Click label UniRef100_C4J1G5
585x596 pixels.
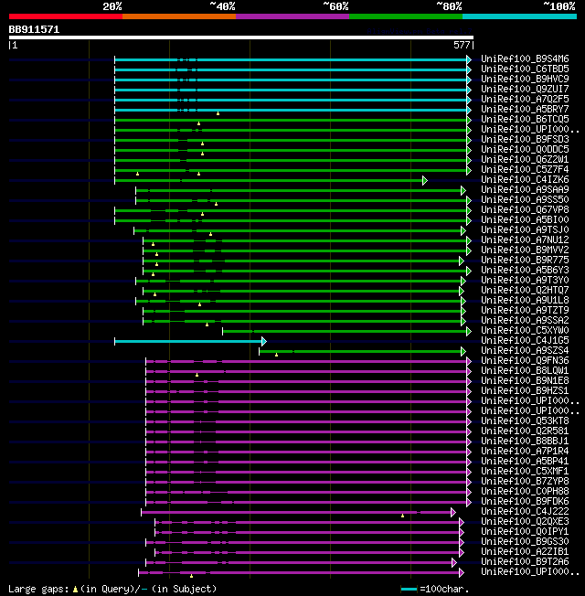coord(525,341)
